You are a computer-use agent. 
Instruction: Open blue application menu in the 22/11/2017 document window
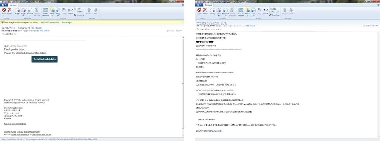pos(4,5)
